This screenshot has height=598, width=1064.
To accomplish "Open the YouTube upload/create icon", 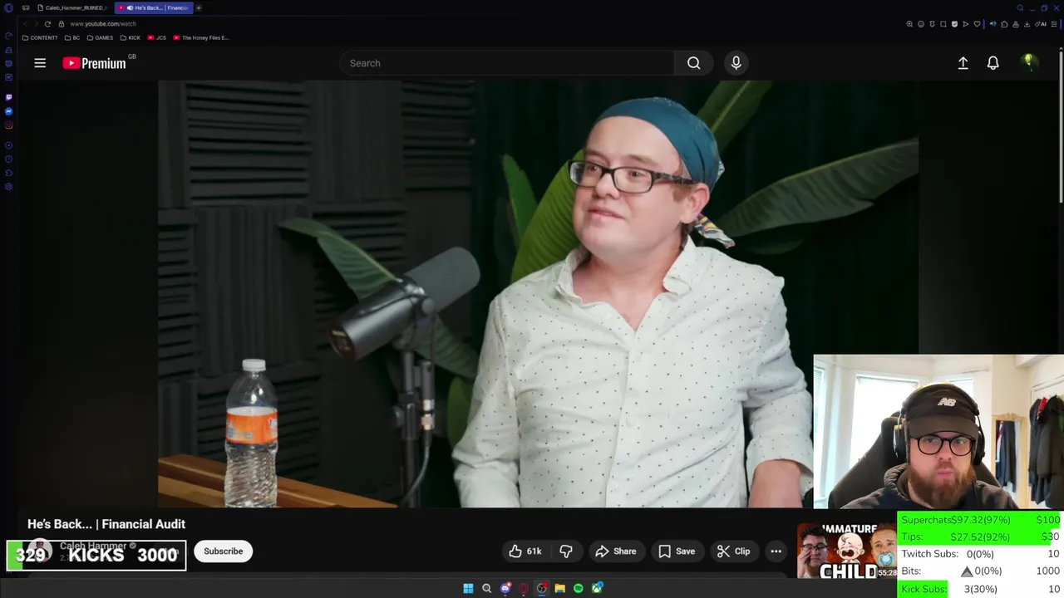I will [963, 63].
